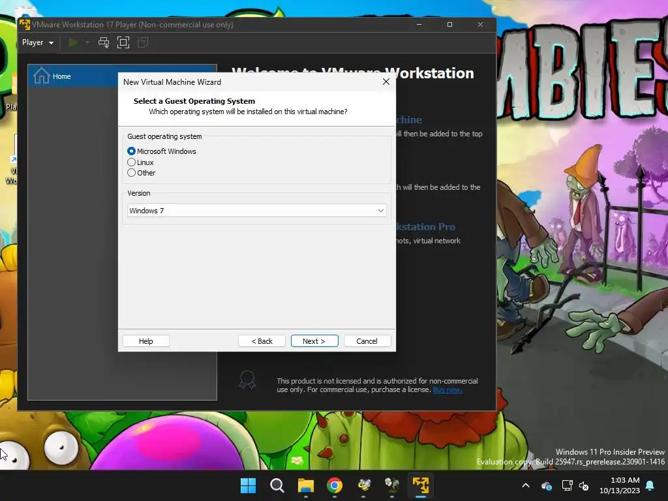Click VMware Player taskbar icon
The width and height of the screenshot is (668, 501).
pos(421,485)
